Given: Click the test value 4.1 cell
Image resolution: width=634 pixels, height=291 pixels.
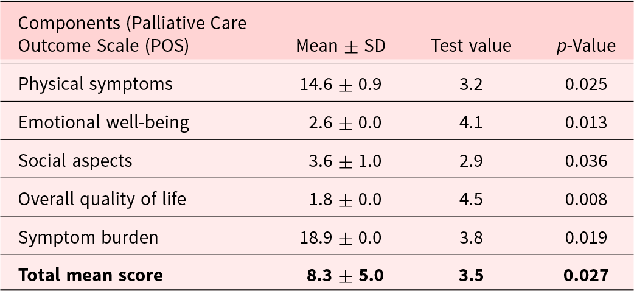Looking at the screenshot, I should point(471,122).
